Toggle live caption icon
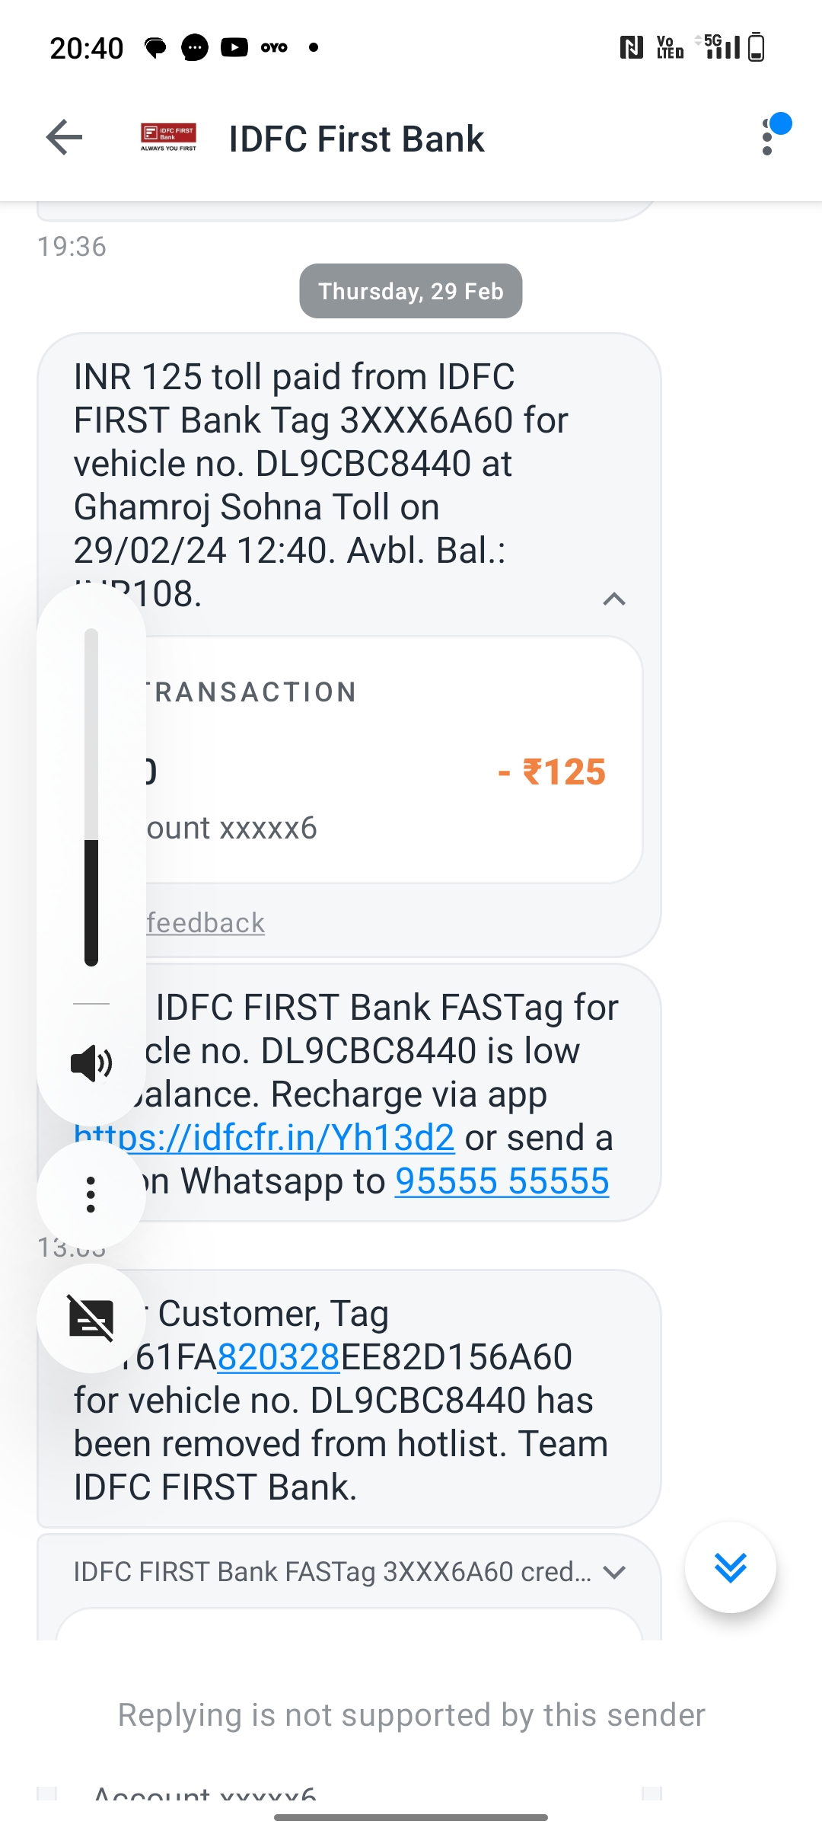The width and height of the screenshot is (822, 1837). (x=91, y=1318)
